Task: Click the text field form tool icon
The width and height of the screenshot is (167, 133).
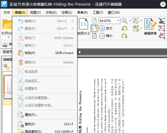Action: click(162, 21)
